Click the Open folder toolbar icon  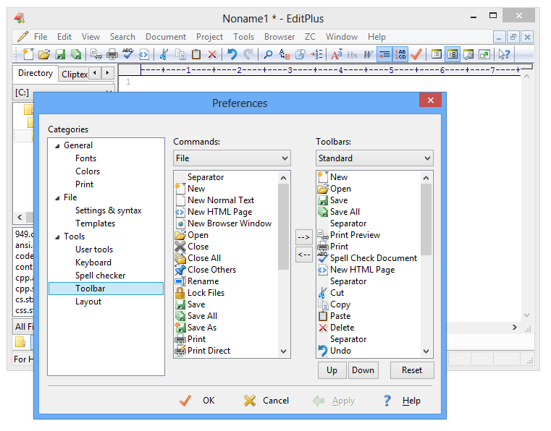coord(44,54)
